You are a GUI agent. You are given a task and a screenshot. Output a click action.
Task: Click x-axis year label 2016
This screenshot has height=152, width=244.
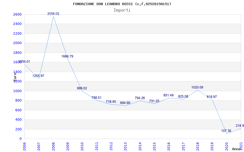click(x=169, y=146)
